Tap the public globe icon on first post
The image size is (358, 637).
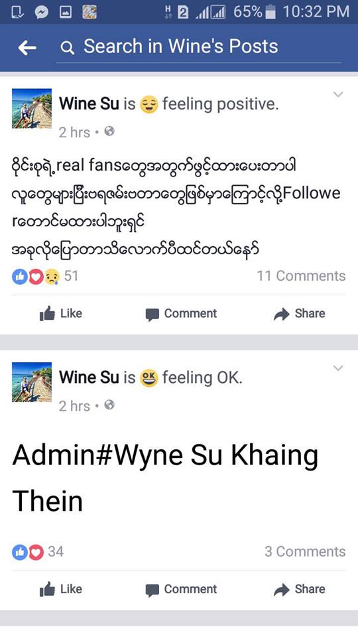point(109,131)
